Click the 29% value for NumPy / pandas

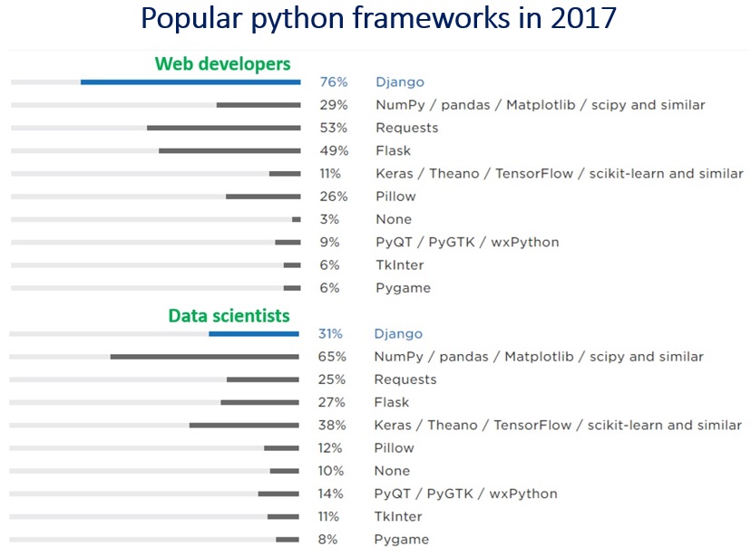[333, 105]
